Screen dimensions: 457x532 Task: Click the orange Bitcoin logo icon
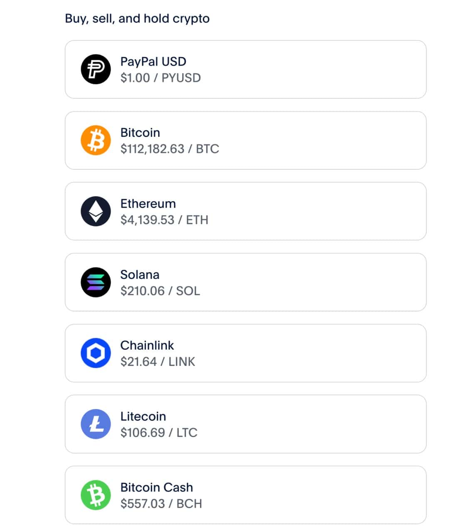96,140
